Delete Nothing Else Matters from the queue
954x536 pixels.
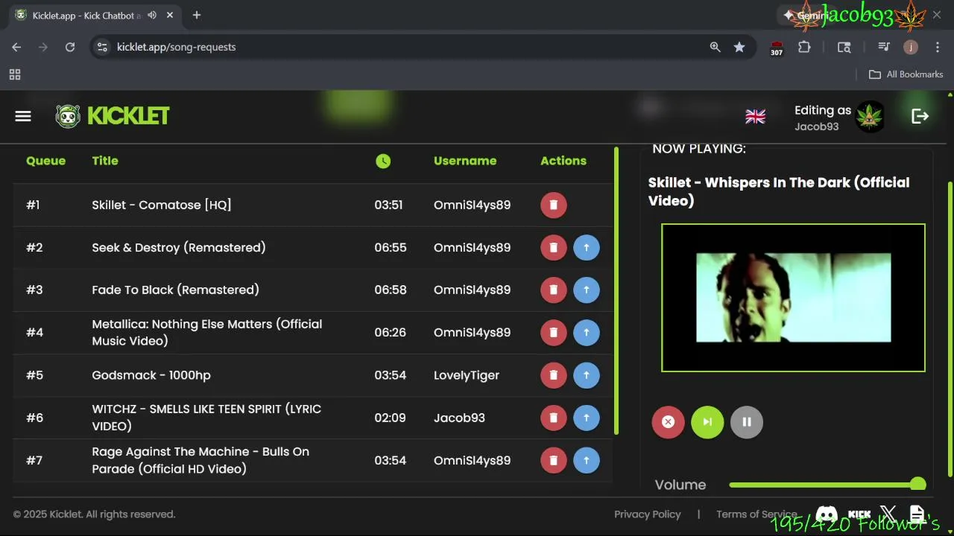[553, 332]
